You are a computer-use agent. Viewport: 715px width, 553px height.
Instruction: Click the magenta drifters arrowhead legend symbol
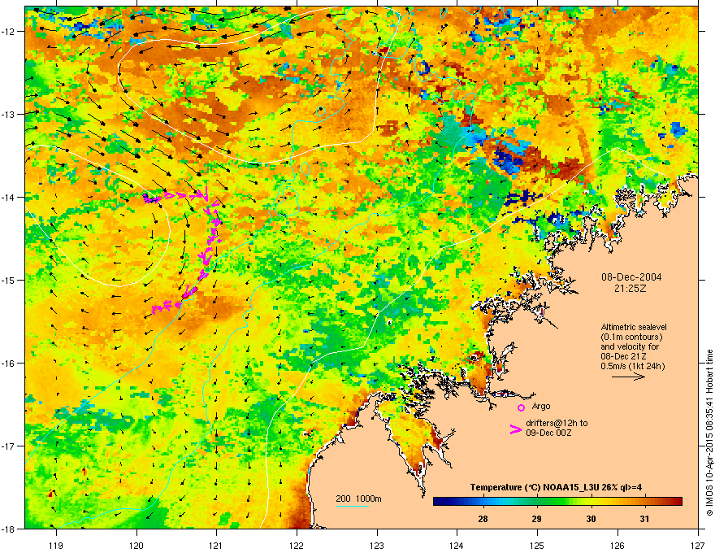pyautogui.click(x=516, y=429)
